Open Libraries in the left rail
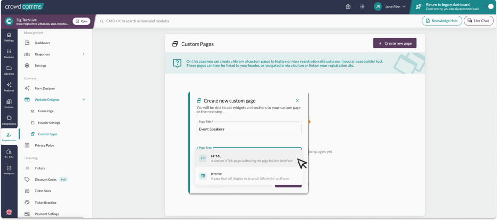 coord(9,70)
